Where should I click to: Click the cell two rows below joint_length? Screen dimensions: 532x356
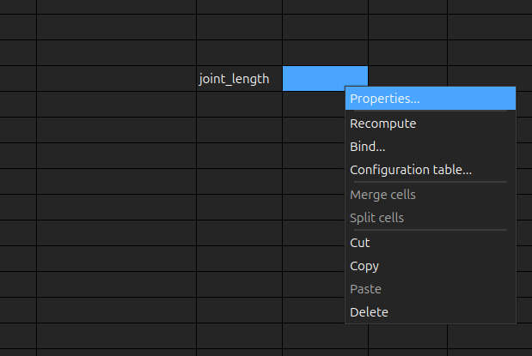pos(239,130)
